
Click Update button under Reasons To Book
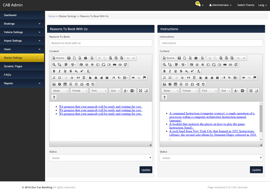pos(146,170)
